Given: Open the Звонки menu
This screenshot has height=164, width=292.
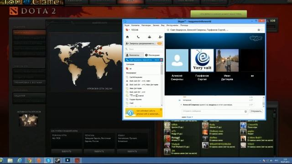Looking at the screenshot, I should pyautogui.click(x=156, y=26).
